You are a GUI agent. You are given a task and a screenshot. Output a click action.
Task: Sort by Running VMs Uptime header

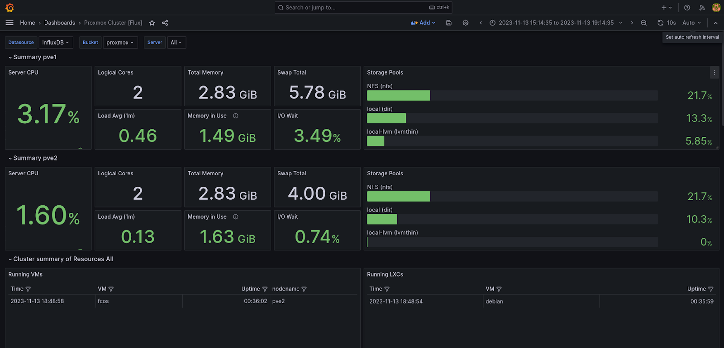tap(251, 289)
